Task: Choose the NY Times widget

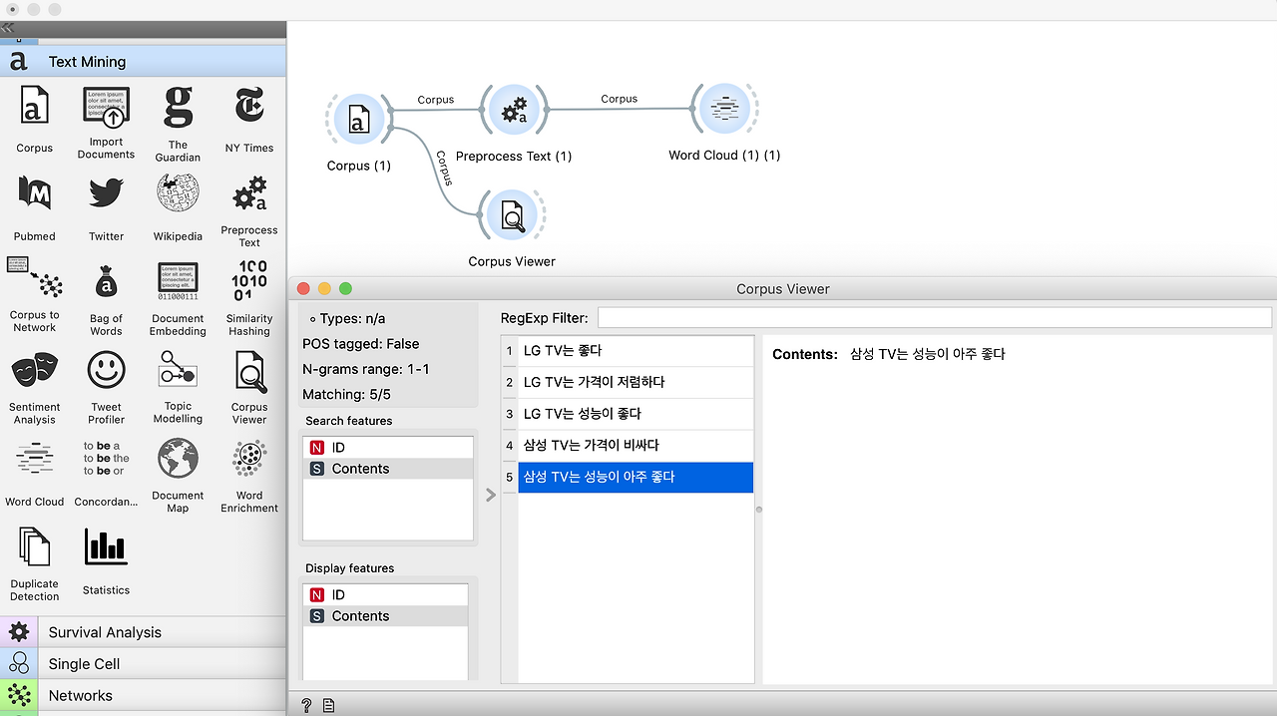Action: pos(248,119)
